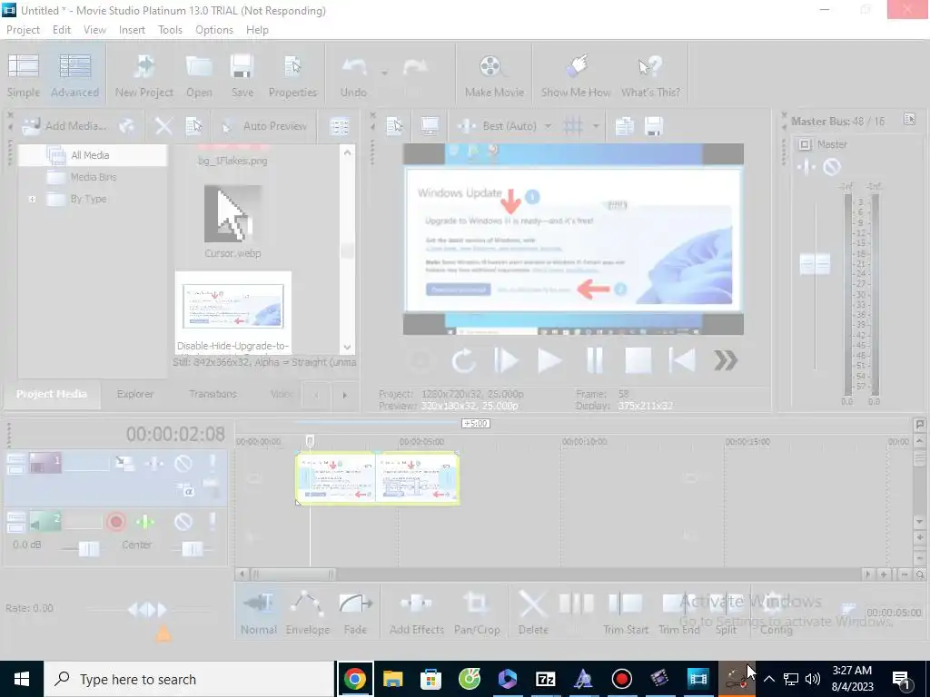Select the Envelope edit tool
This screenshot has width=930, height=697.
pos(307,614)
